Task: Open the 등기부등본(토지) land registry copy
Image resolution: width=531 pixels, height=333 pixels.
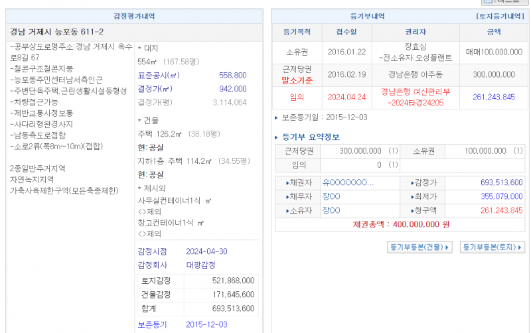Action: tap(493, 247)
